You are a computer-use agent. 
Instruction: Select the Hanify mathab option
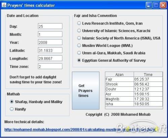(x=18, y=109)
